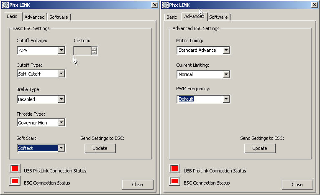
Task: Expand Throttle Type dropdown showing Governor High
Action: pyautogui.click(x=61, y=123)
